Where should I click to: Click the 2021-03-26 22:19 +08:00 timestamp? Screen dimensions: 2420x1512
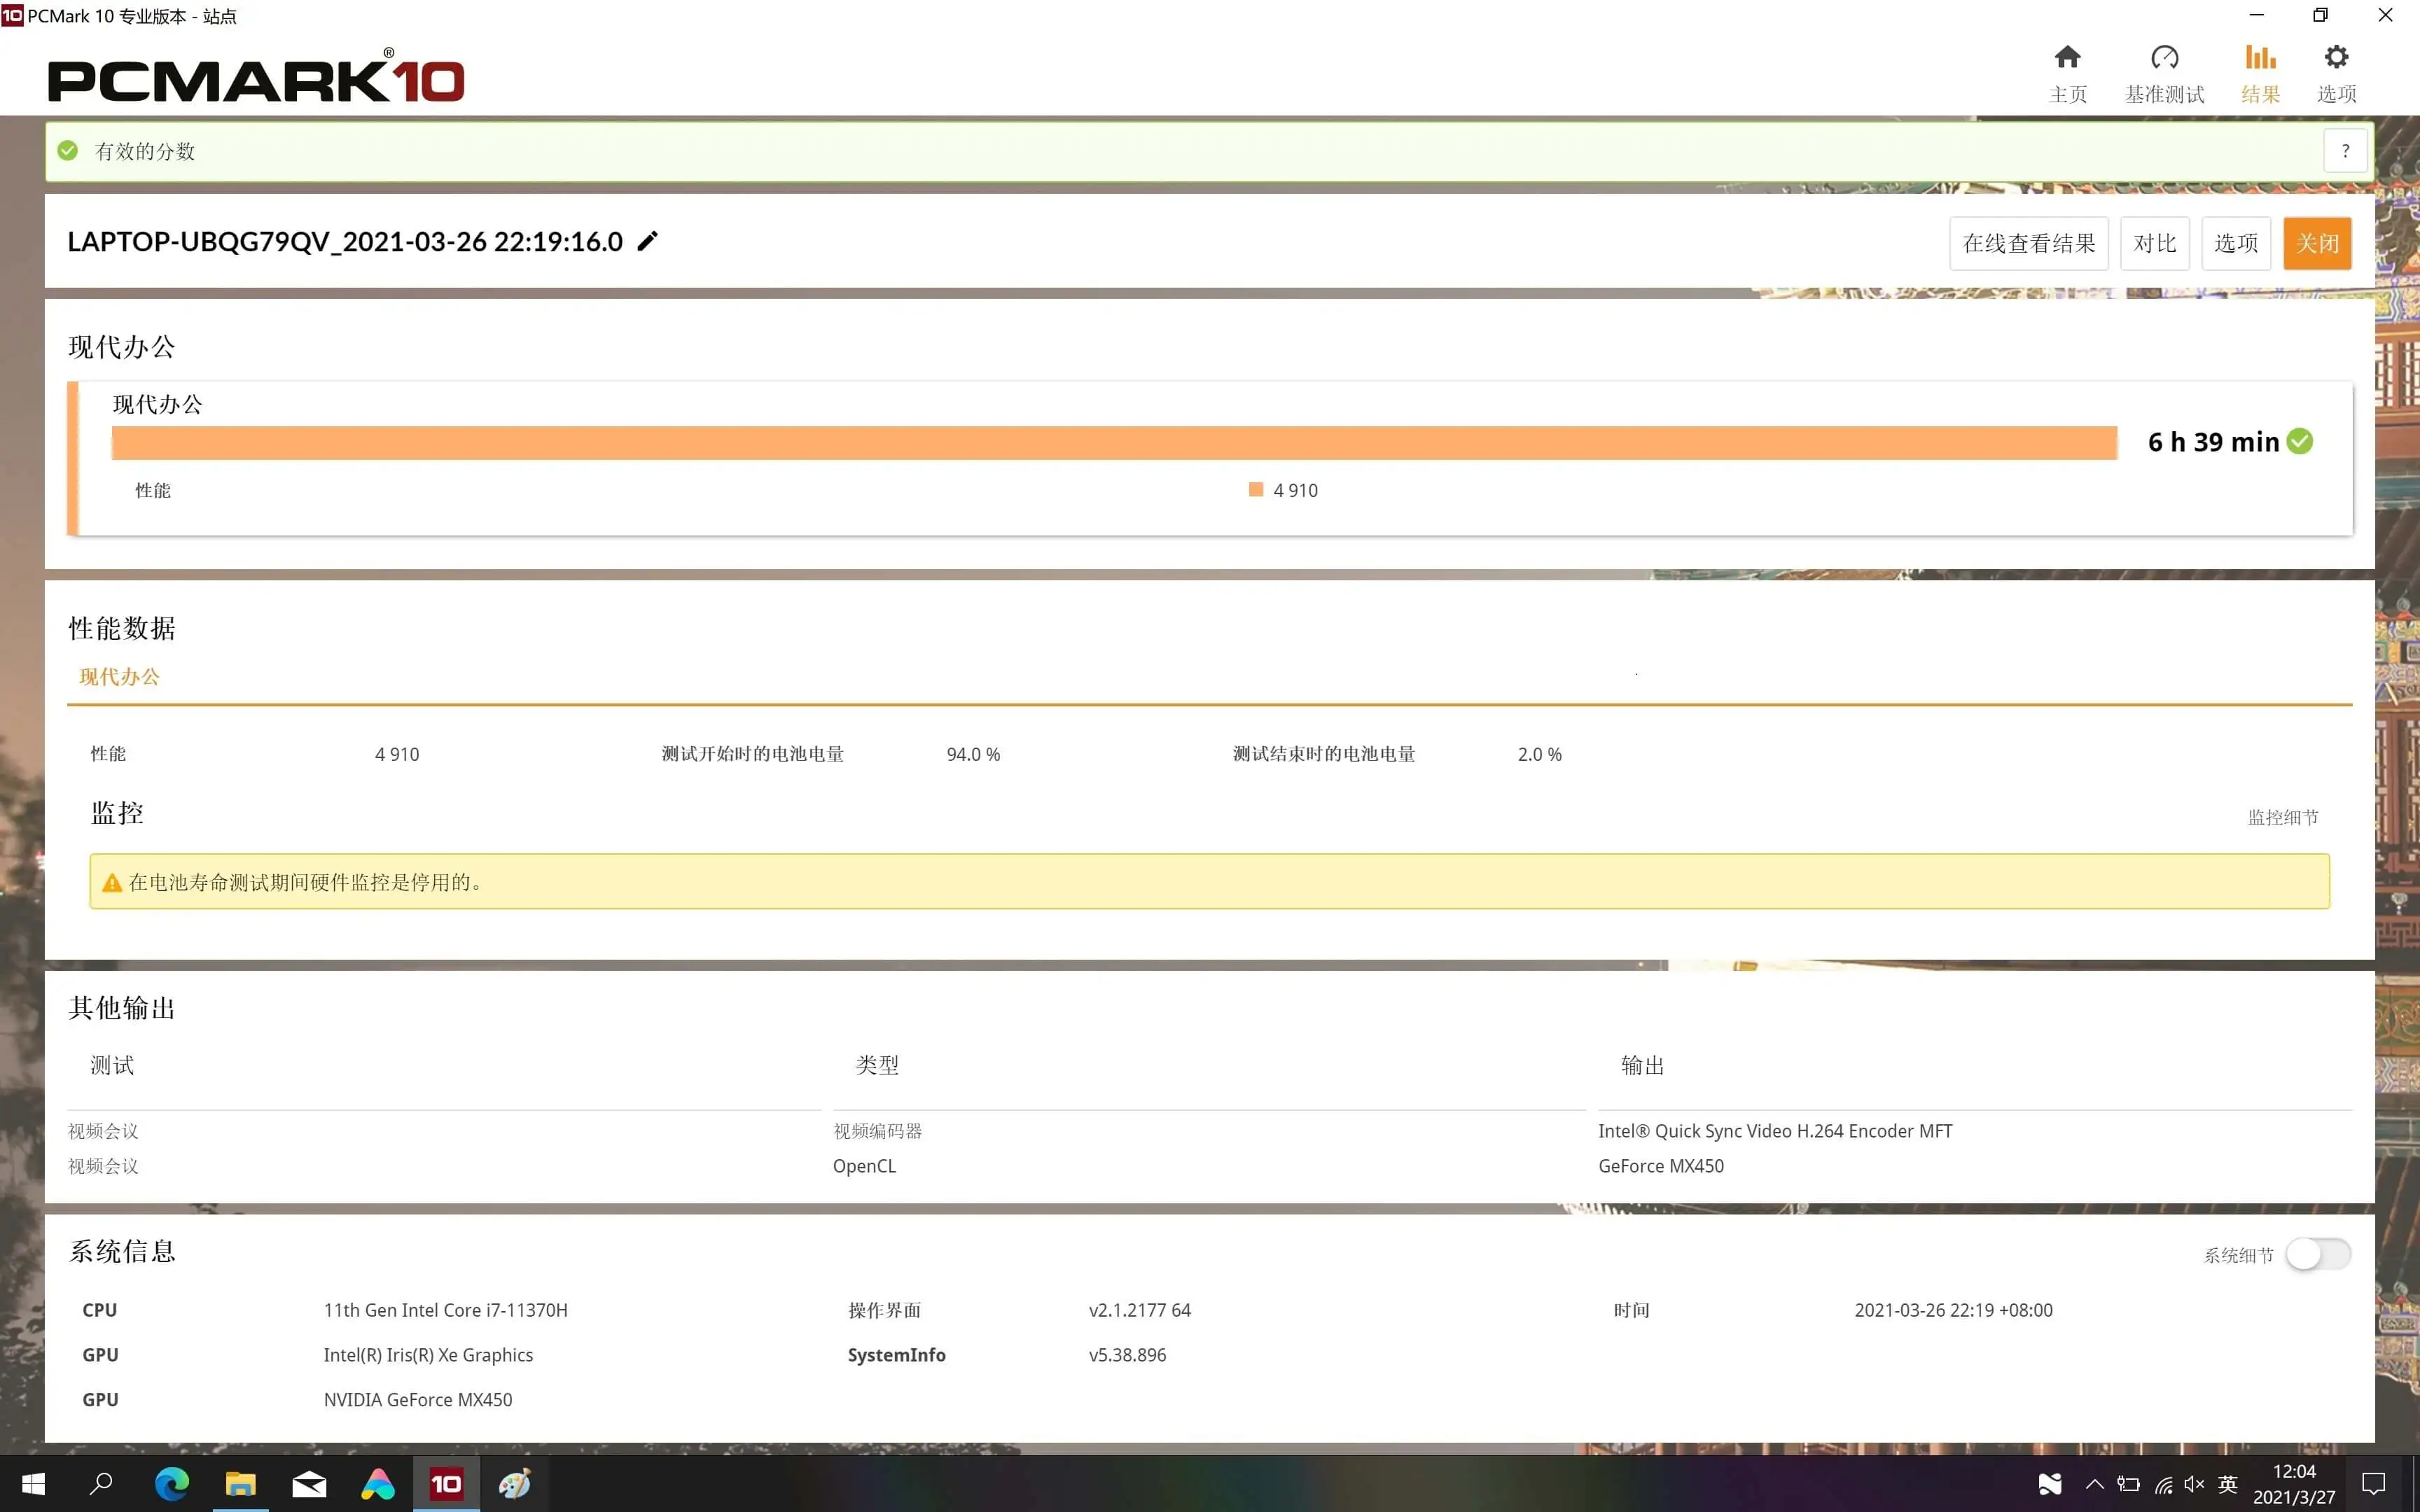[x=1953, y=1310]
